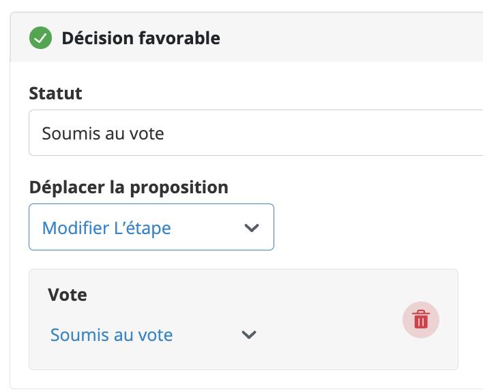Expand chevron inside Modifier L'étape box

252,227
